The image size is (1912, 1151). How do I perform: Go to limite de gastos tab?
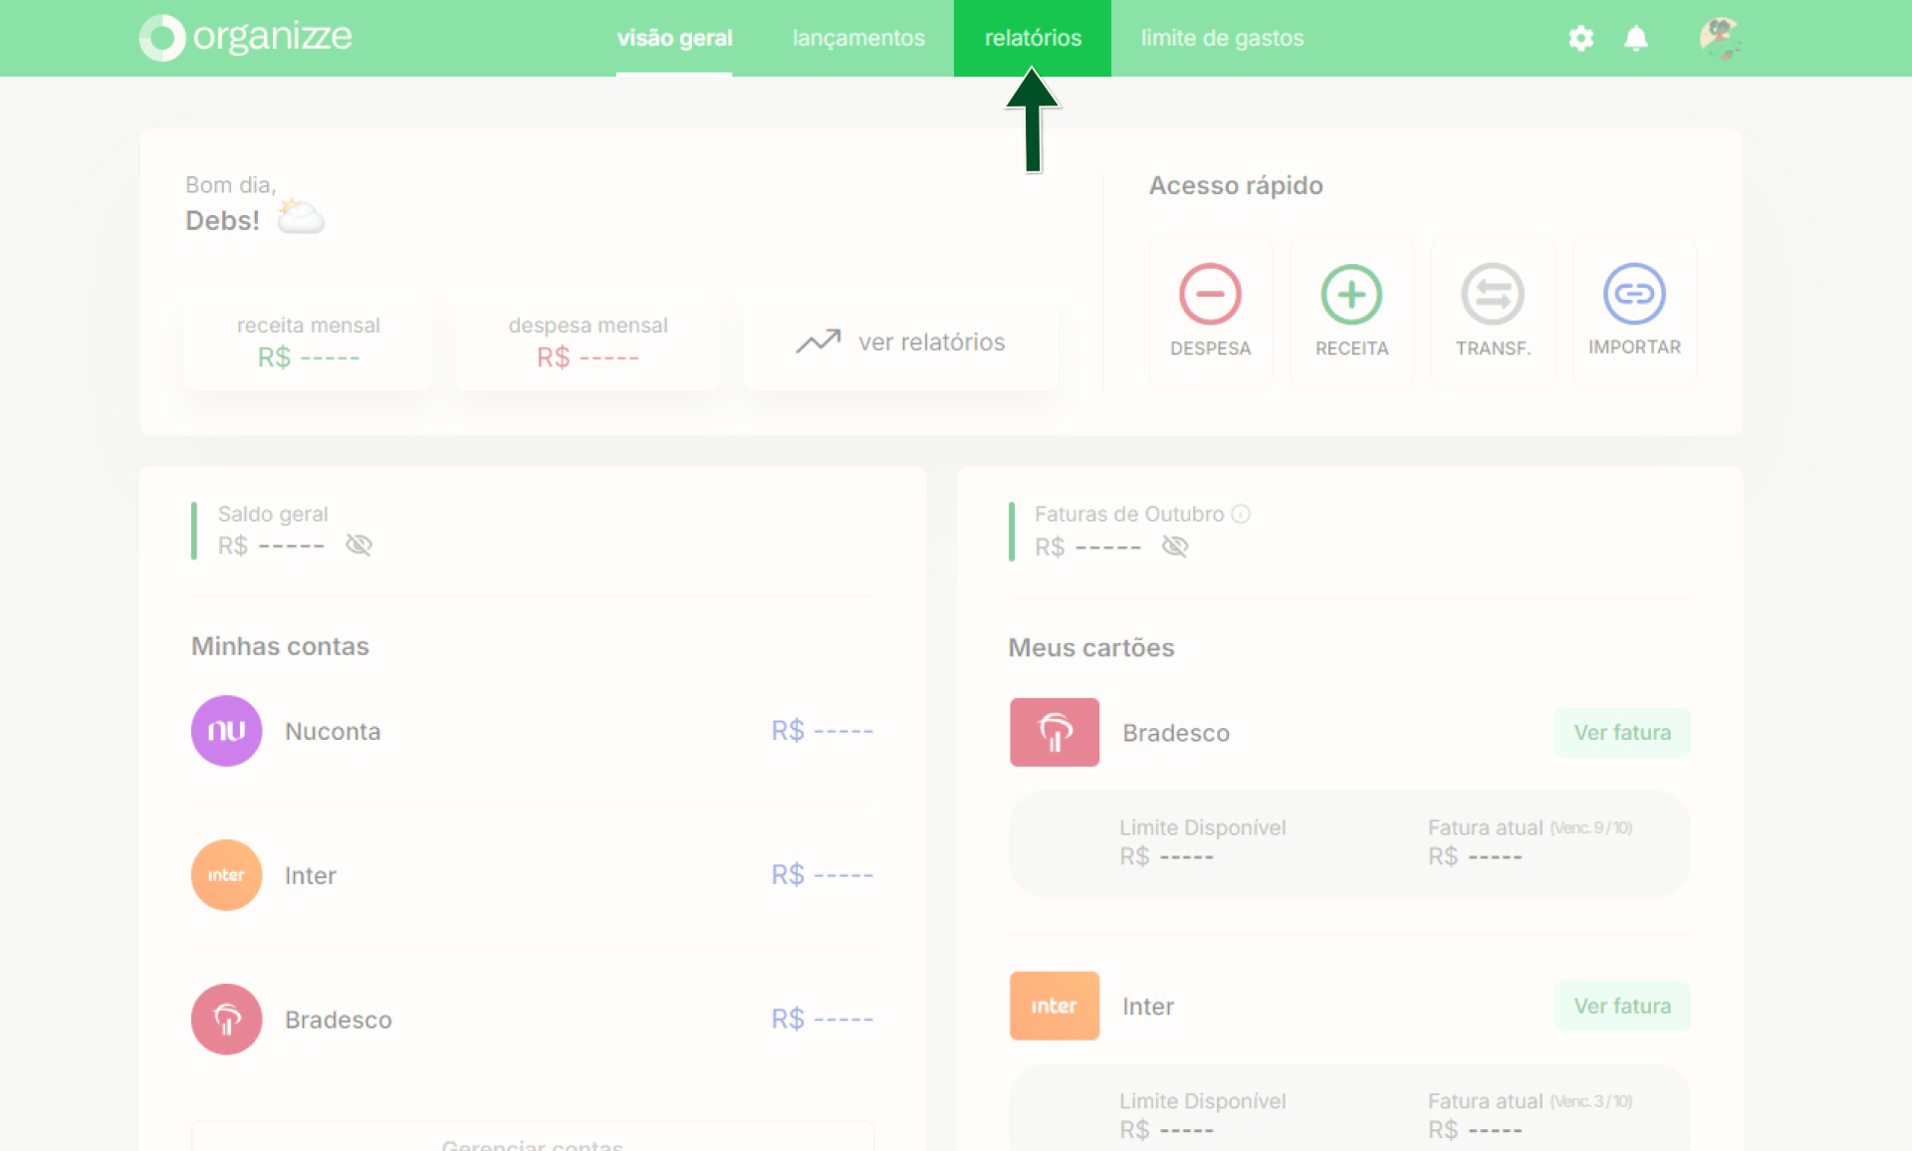1222,38
